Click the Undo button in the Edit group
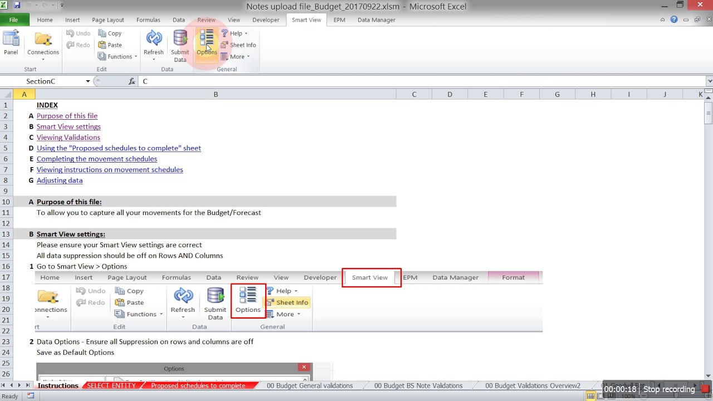The width and height of the screenshot is (713, 401). [79, 33]
